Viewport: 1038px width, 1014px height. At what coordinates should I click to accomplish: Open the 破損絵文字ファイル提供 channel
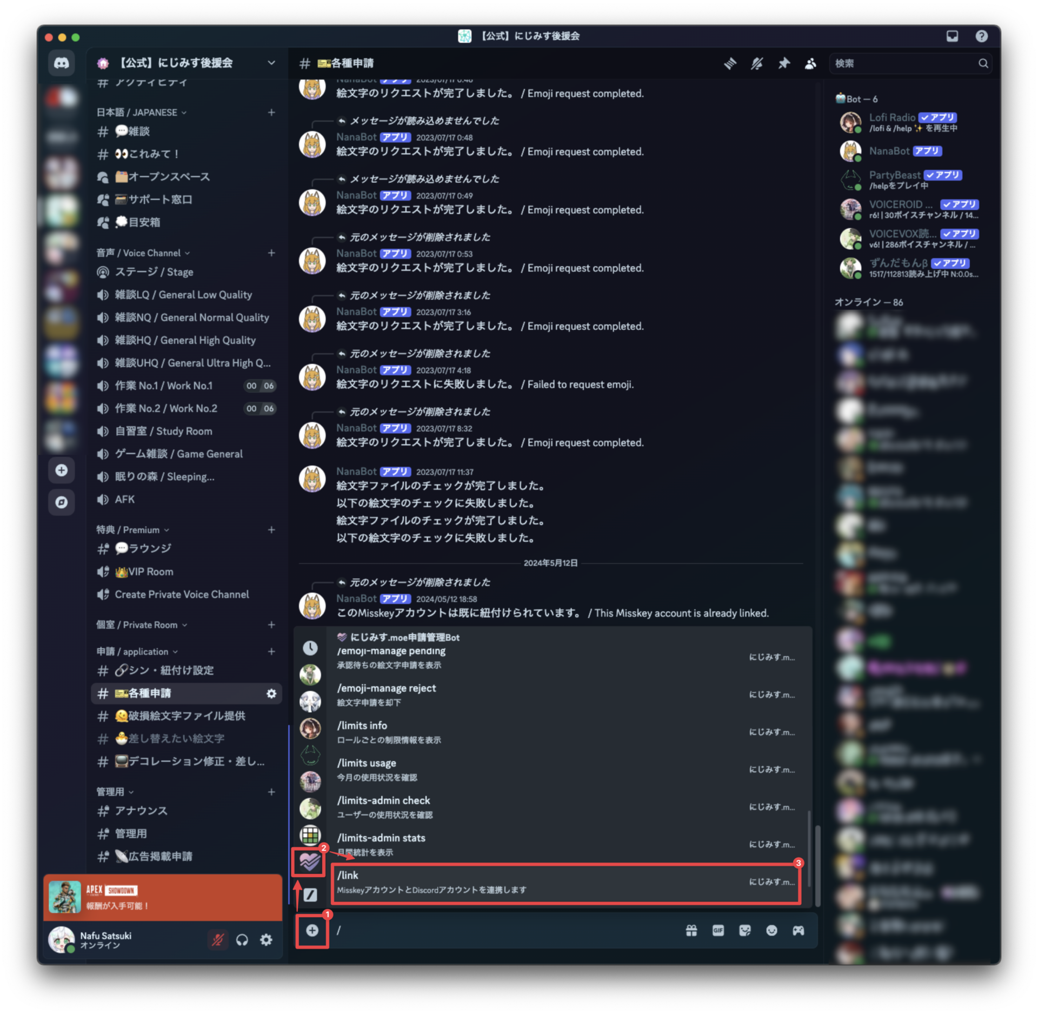(187, 716)
